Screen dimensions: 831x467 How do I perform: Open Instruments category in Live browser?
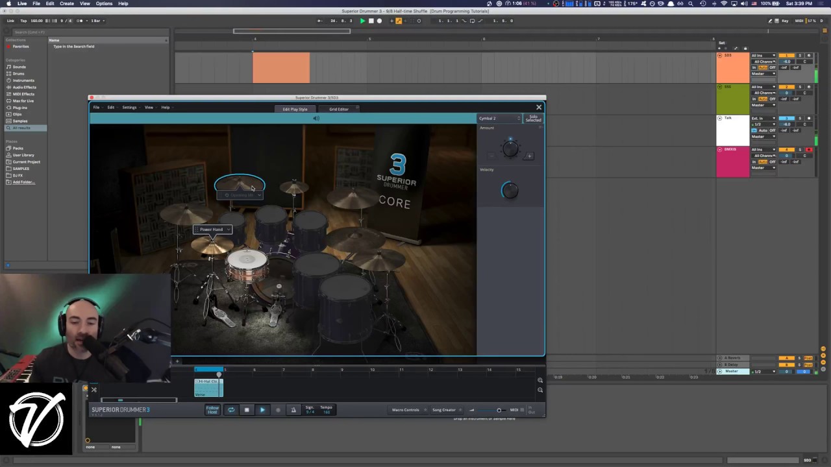[23, 80]
